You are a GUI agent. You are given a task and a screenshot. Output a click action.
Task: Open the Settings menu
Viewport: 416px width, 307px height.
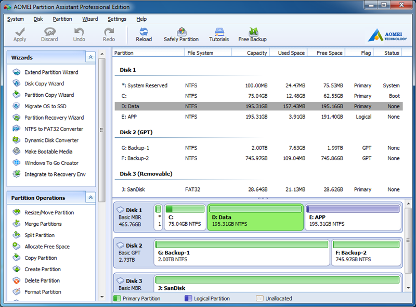pos(116,19)
